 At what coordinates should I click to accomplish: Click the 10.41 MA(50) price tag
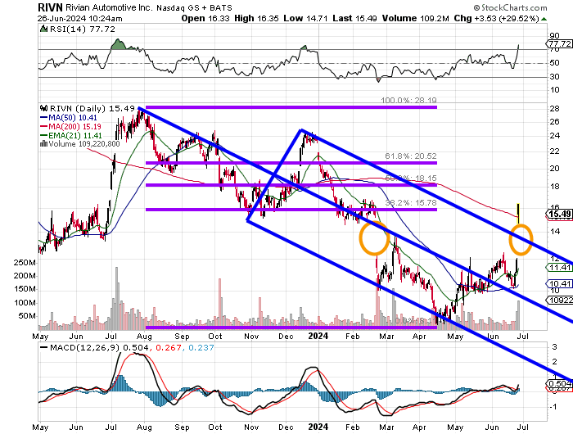coord(559,283)
